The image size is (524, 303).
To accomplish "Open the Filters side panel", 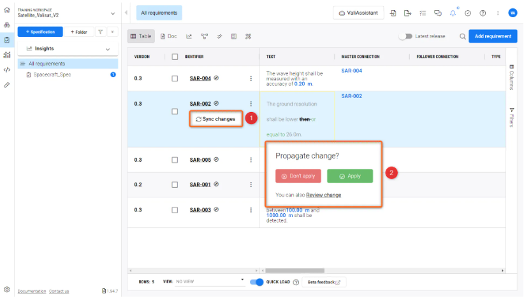I will 511,118.
